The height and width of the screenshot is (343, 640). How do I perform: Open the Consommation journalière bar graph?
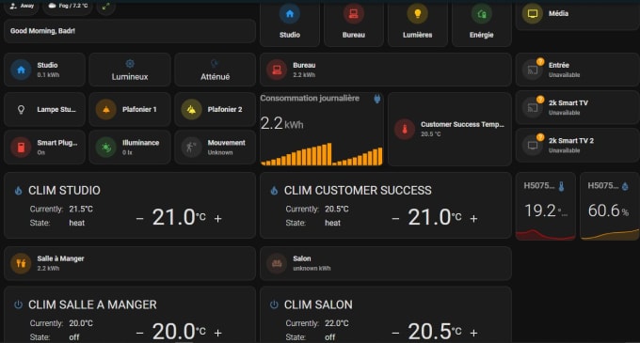tap(322, 154)
